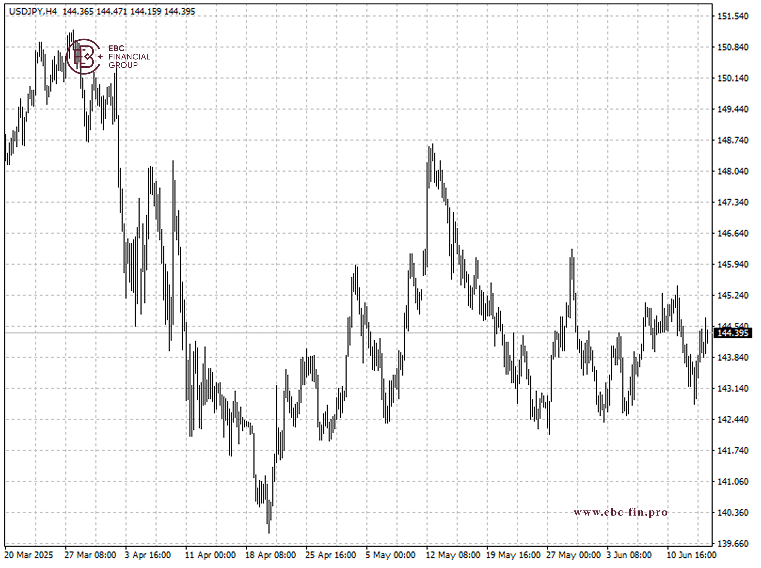
Task: Click the 10 Jun 16:00 time label
Action: point(691,555)
